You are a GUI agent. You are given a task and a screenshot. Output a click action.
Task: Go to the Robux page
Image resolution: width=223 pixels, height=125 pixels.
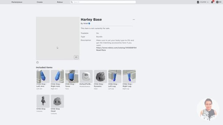pyautogui.click(x=60, y=2)
